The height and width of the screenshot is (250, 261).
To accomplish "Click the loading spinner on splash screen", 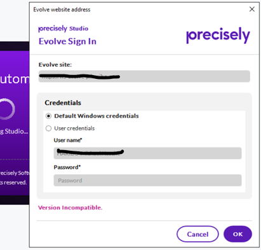I will pyautogui.click(x=7, y=109).
